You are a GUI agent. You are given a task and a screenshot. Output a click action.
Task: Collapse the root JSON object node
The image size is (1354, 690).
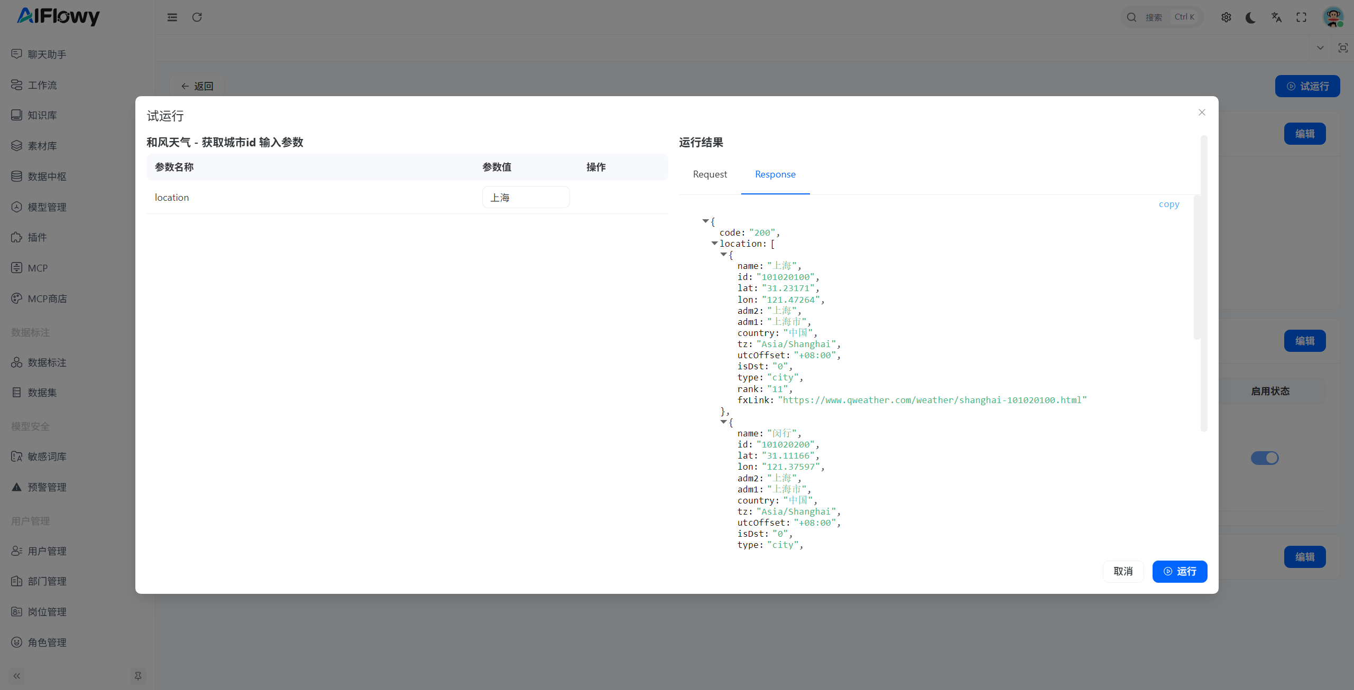pos(706,221)
